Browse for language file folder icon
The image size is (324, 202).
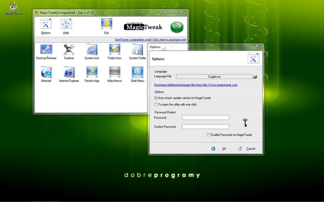(255, 77)
